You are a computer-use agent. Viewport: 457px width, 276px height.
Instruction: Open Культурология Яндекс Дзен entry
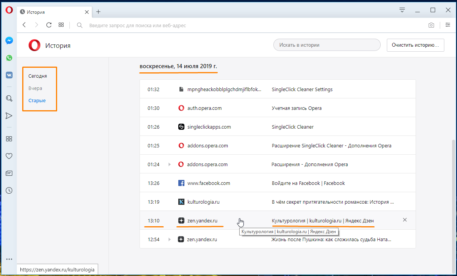323,220
